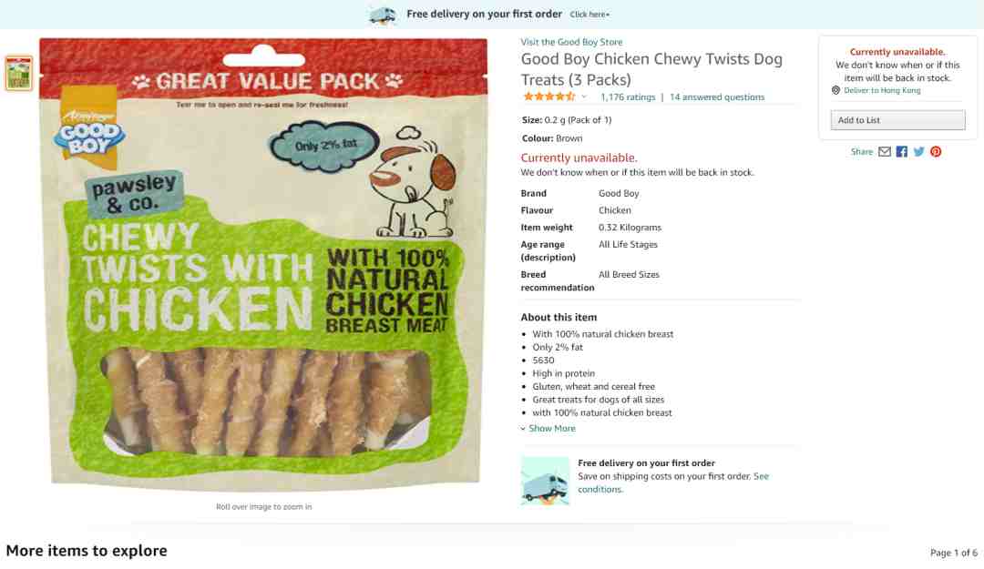Screen dimensions: 984x569
Task: Click here link in free delivery banner
Action: click(x=589, y=15)
